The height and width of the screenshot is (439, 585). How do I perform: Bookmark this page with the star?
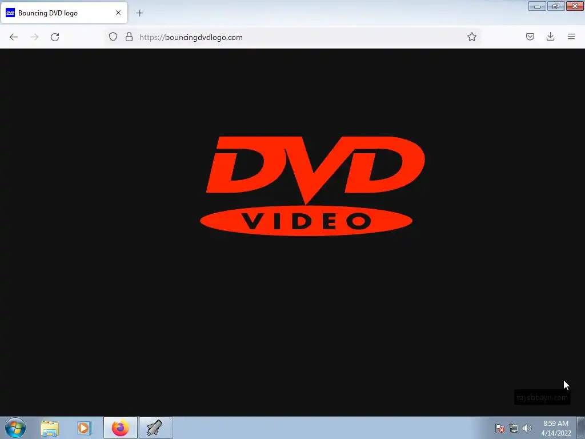471,37
